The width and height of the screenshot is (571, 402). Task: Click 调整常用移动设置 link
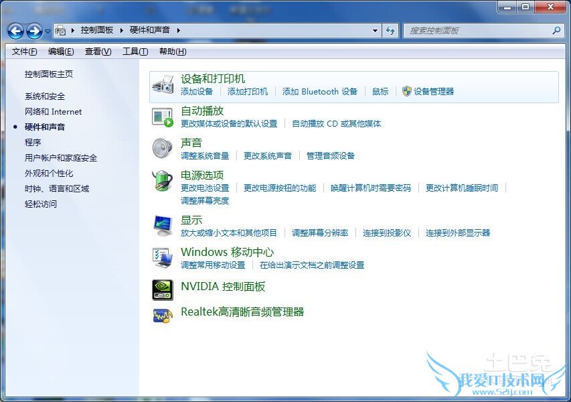213,265
